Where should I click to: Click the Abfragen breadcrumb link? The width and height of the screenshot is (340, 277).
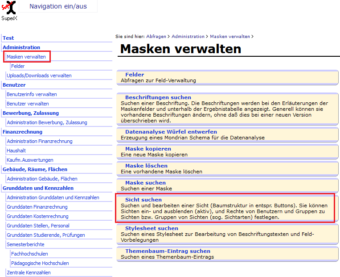point(156,37)
